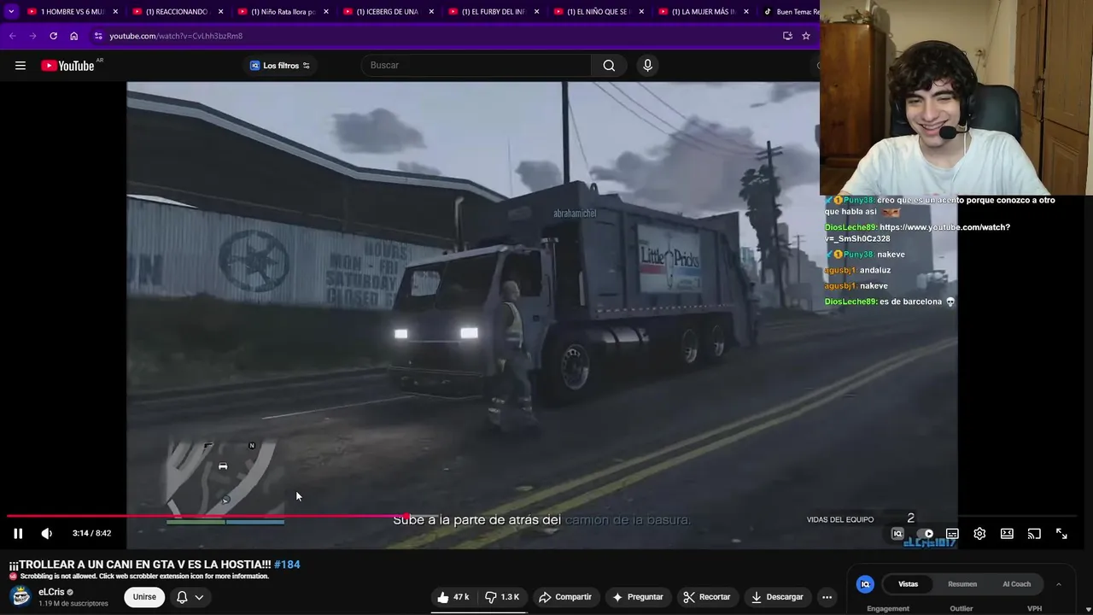This screenshot has height=615, width=1093.
Task: Bookmark this page with star icon
Action: coord(806,36)
